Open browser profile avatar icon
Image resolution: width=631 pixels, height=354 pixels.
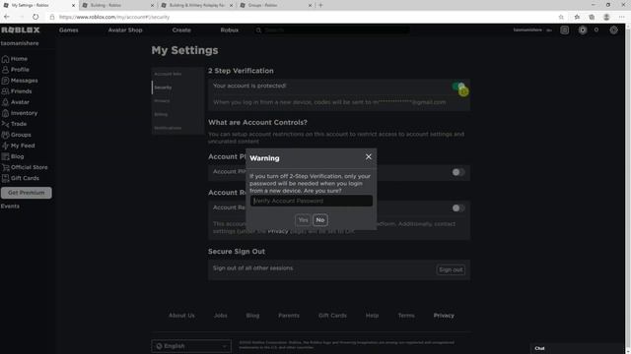coord(606,17)
